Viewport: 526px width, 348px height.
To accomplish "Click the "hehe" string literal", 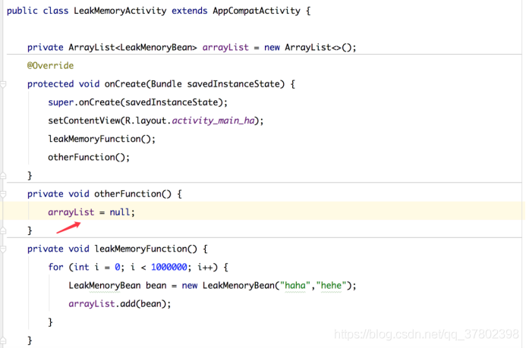I will click(331, 285).
